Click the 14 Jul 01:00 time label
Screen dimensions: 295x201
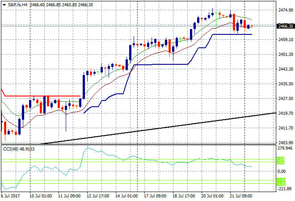coord(126,196)
